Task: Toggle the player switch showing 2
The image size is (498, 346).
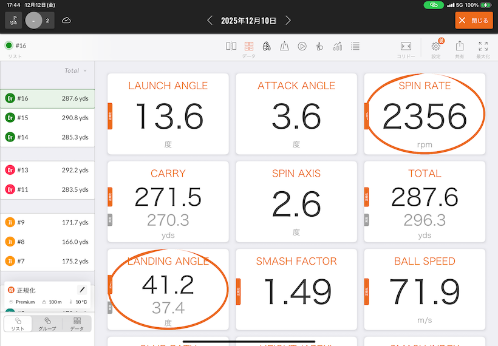Action: pyautogui.click(x=40, y=21)
